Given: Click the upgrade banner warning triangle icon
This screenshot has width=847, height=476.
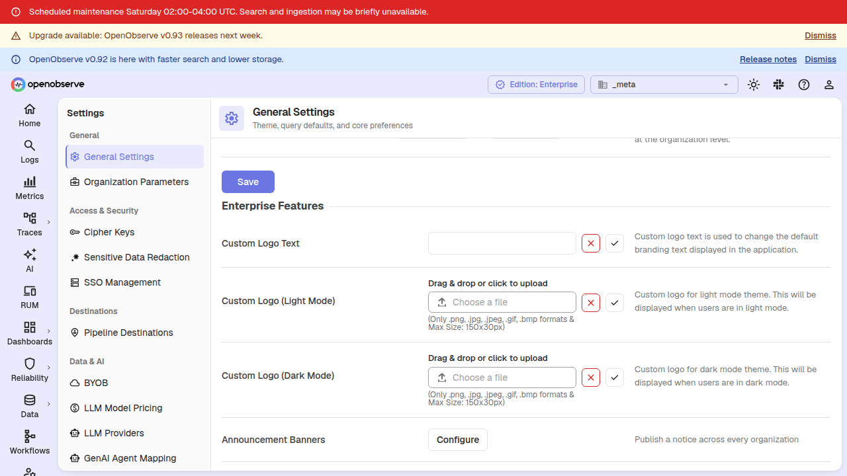Looking at the screenshot, I should pos(16,36).
